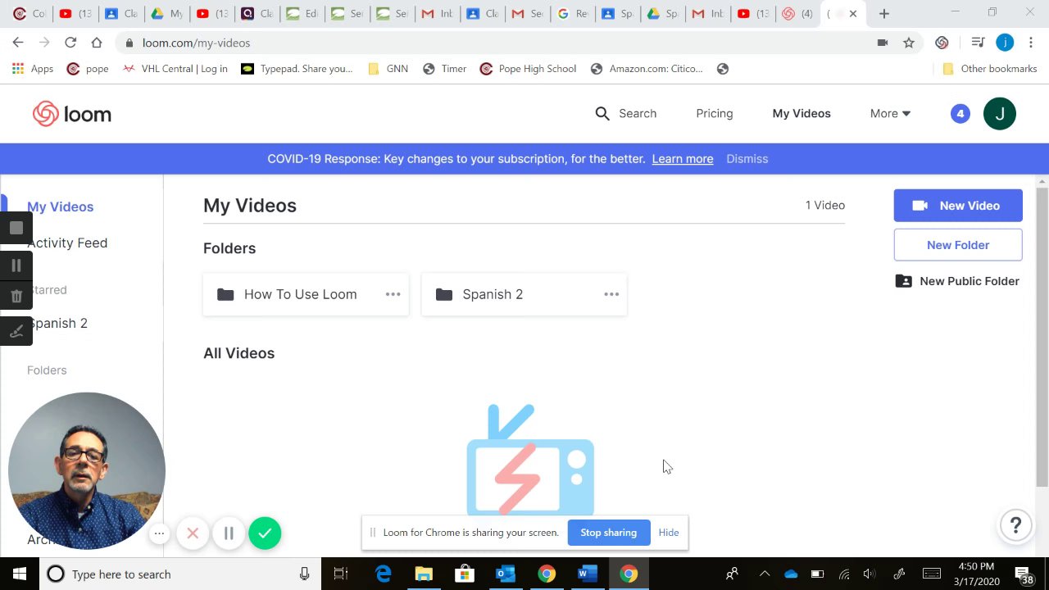The width and height of the screenshot is (1049, 590).
Task: Open Pope High School bookmark
Action: 528,69
